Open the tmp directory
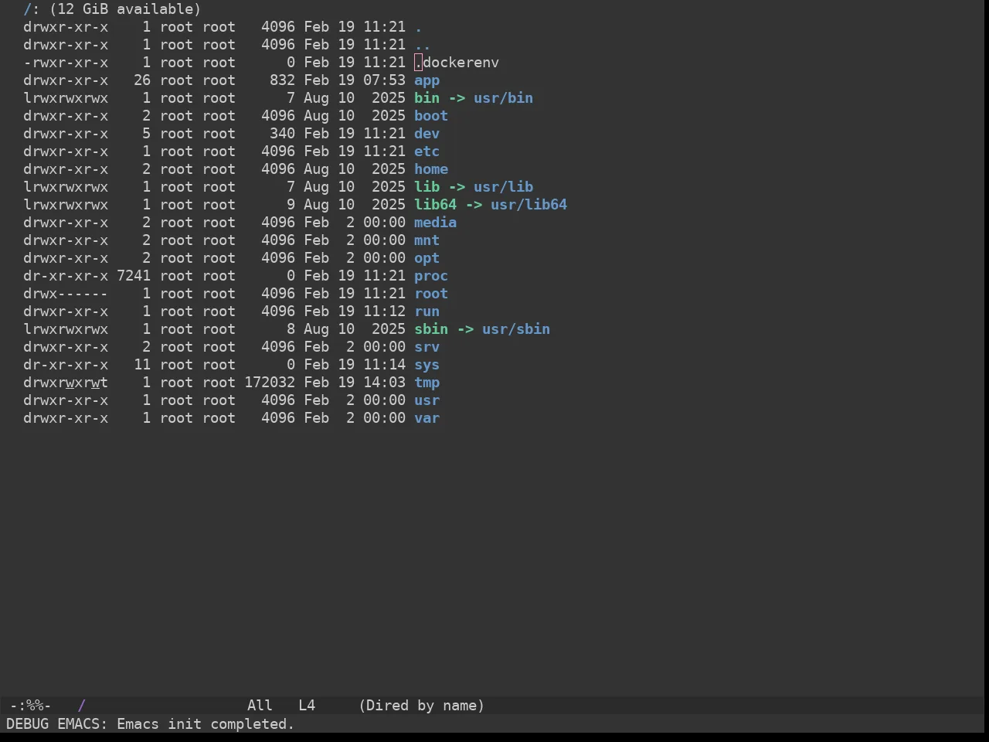The image size is (989, 742). tap(427, 383)
